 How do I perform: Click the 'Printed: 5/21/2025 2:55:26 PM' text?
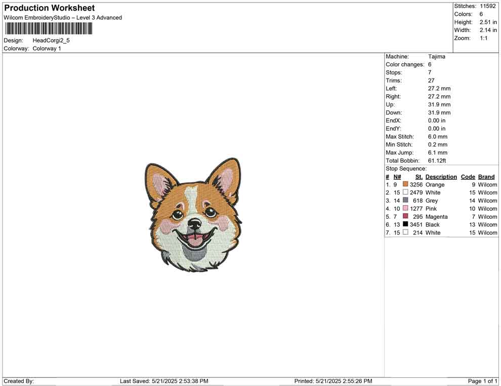333,381
